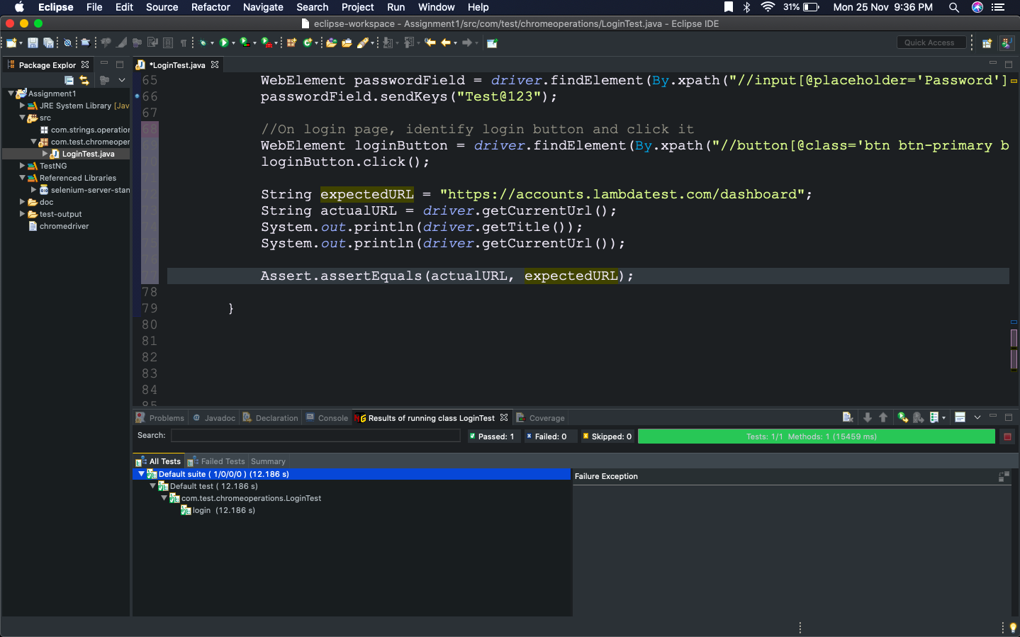Image resolution: width=1020 pixels, height=637 pixels.
Task: Select the login test result entry
Action: point(202,510)
